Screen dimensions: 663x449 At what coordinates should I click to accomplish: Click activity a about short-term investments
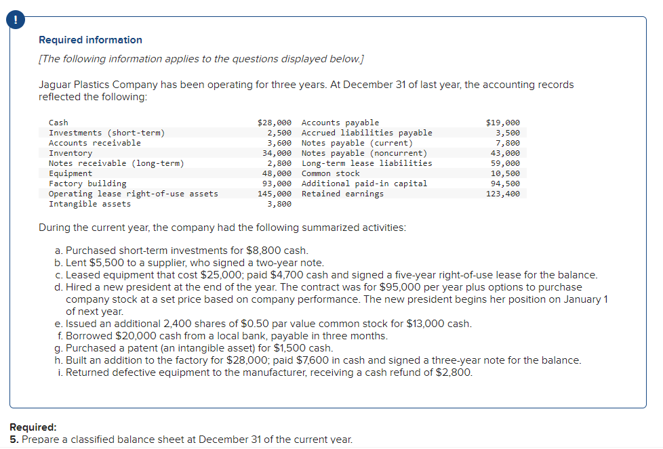click(x=182, y=251)
